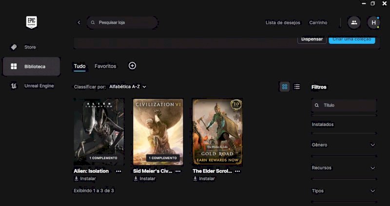390x206 pixels.
Task: Open the friends list icon
Action: (354, 22)
